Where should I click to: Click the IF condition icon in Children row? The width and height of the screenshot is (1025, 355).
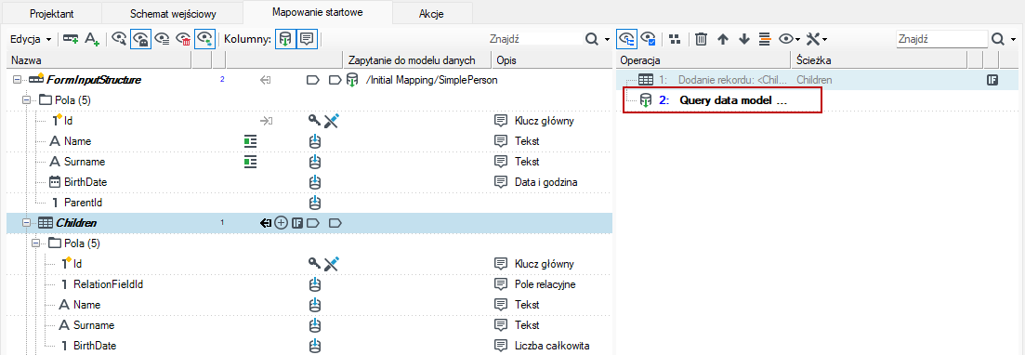[296, 223]
